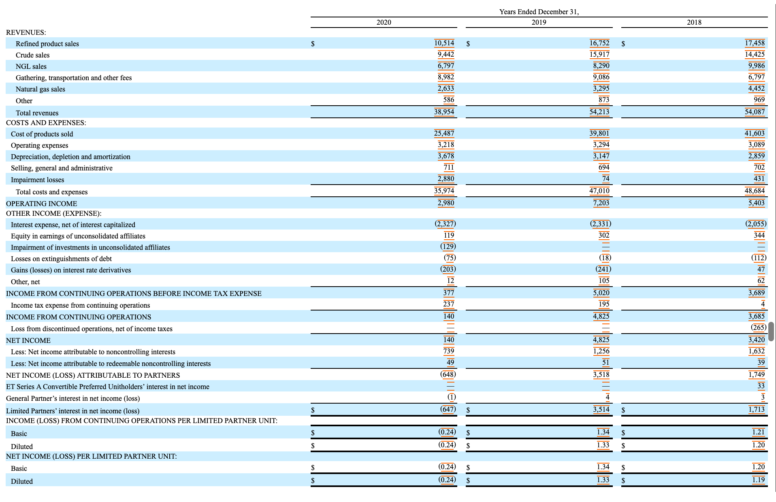Click Cost of products sold 2019 value 39,801
The image size is (776, 502).
point(599,133)
